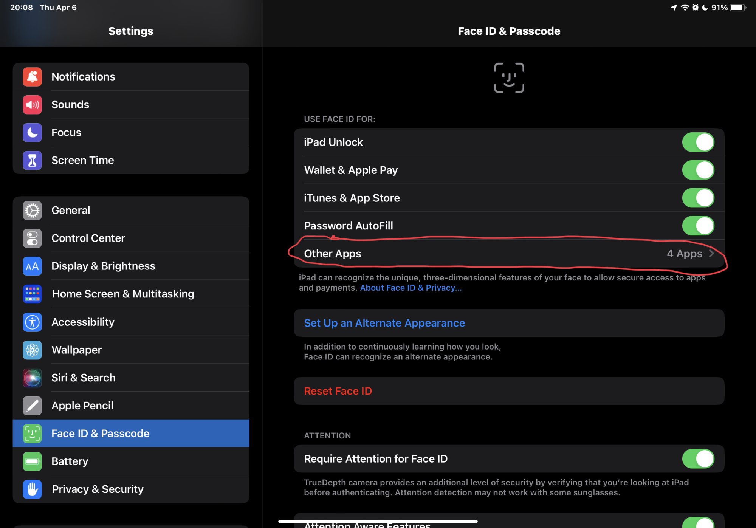Open Privacy & Security settings
The image size is (756, 528).
pos(131,489)
